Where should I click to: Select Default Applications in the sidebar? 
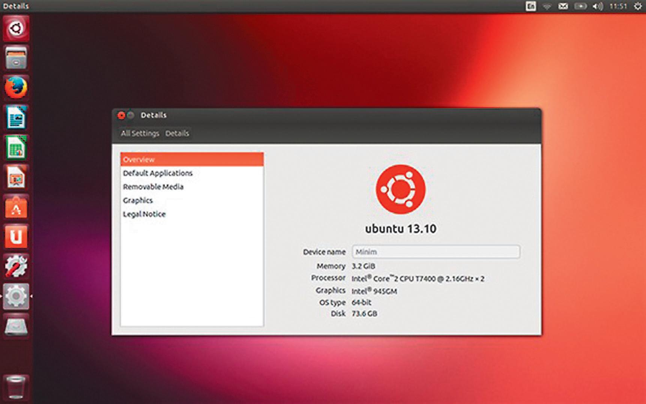192,173
